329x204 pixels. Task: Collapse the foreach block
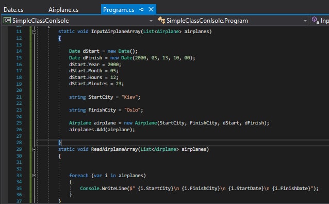[x=34, y=176]
